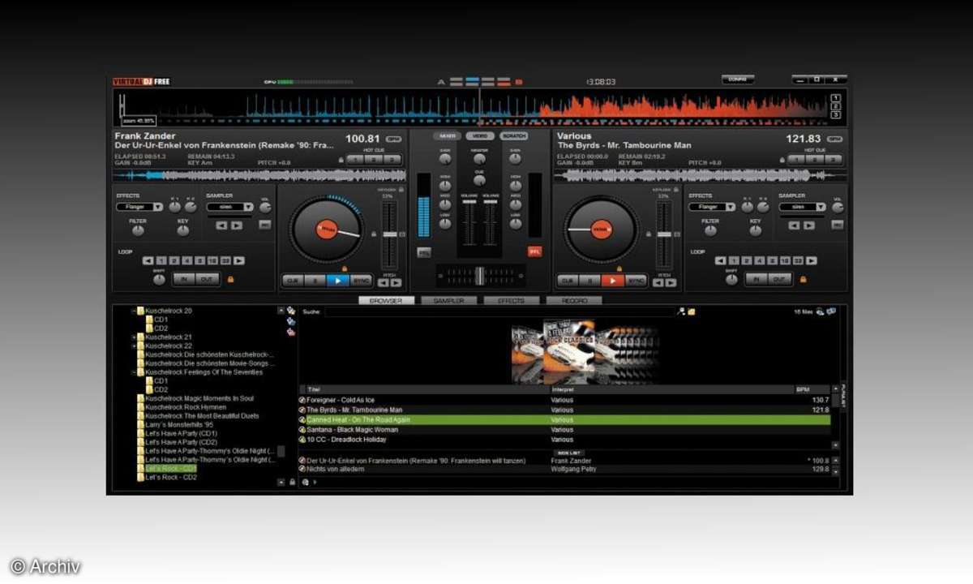Click the right deck pitch slider
The width and height of the screenshot is (973, 584).
(x=665, y=234)
